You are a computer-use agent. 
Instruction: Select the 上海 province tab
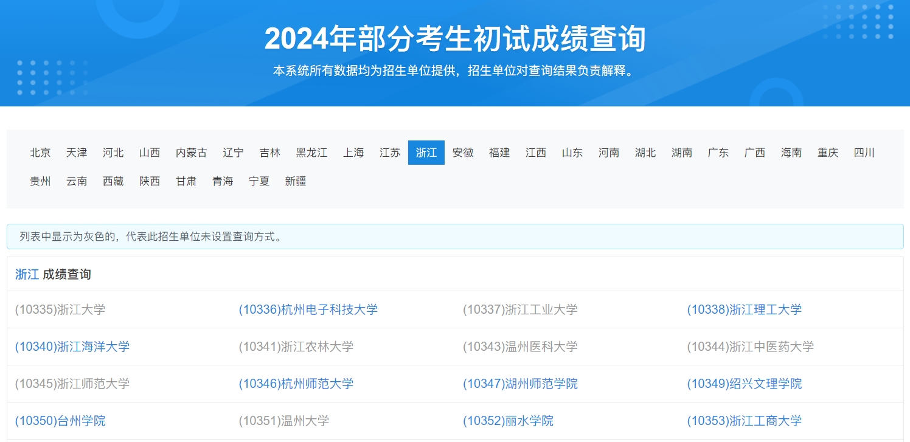pos(353,153)
